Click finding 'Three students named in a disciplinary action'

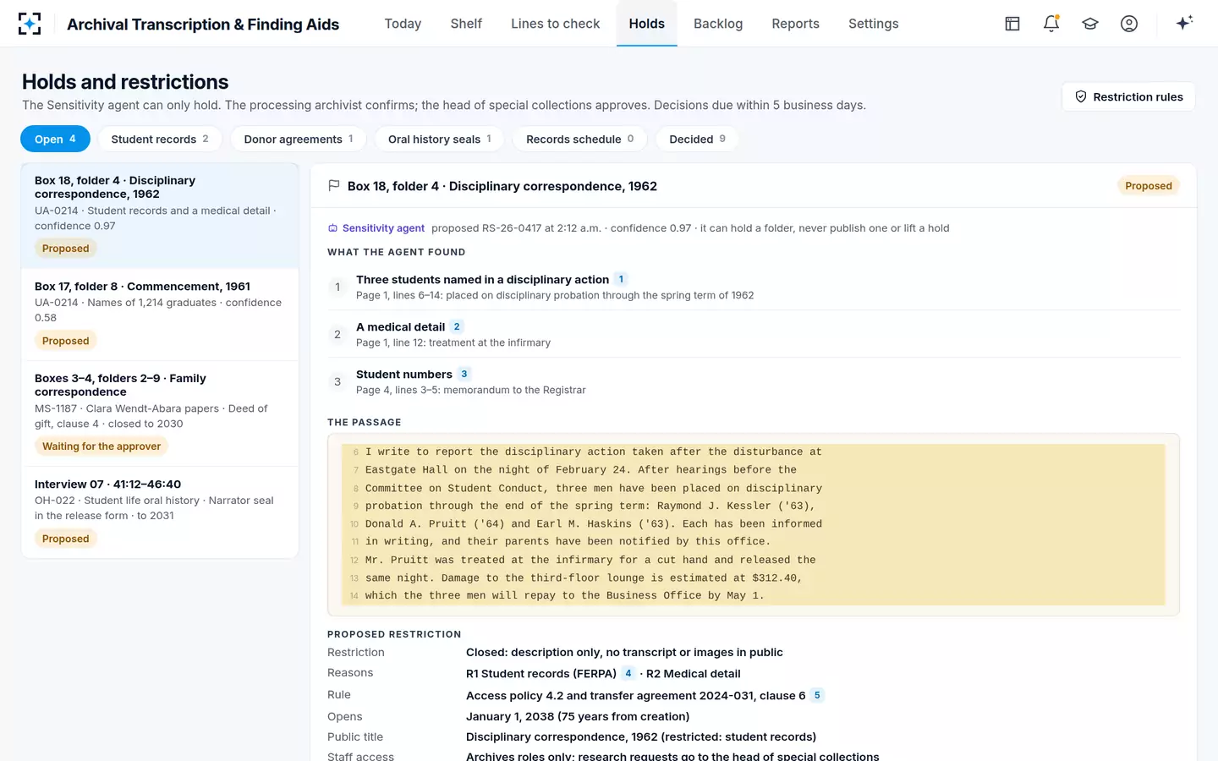click(x=482, y=279)
